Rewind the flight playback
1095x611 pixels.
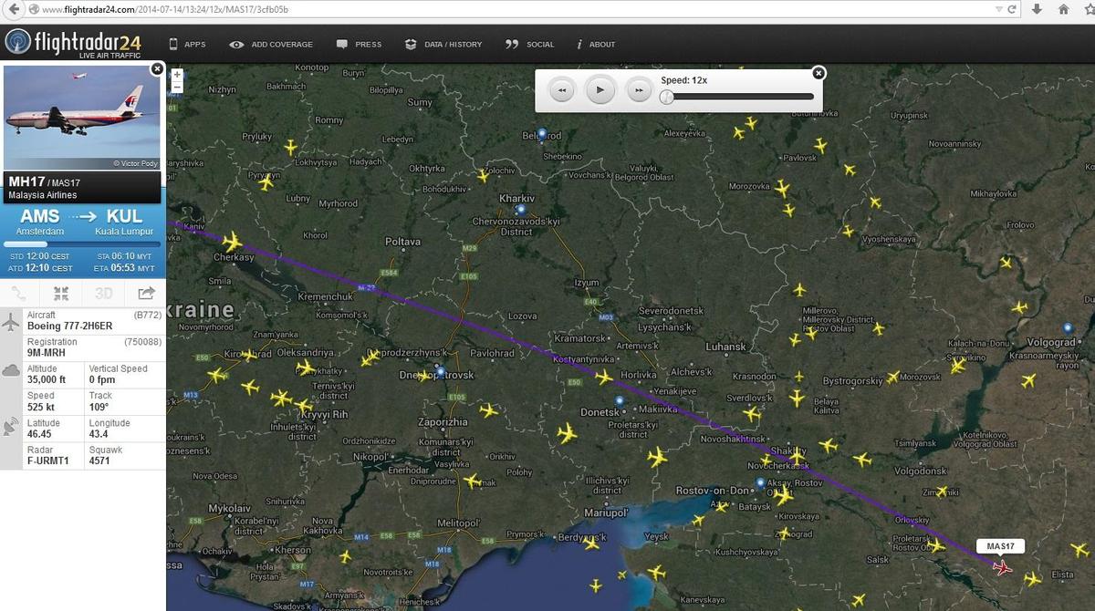point(562,89)
